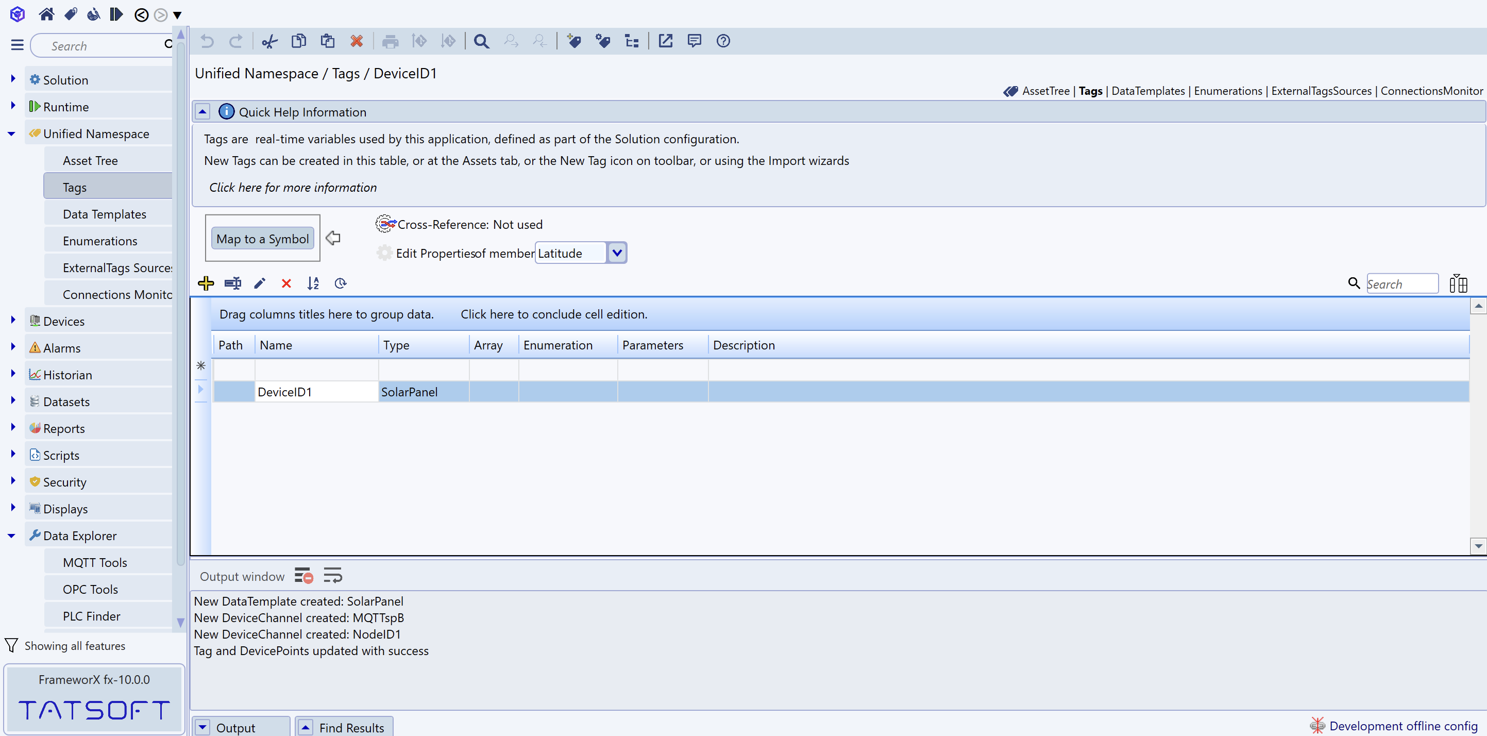Image resolution: width=1487 pixels, height=736 pixels.
Task: Click the New Tag toolbar icon
Action: point(574,41)
